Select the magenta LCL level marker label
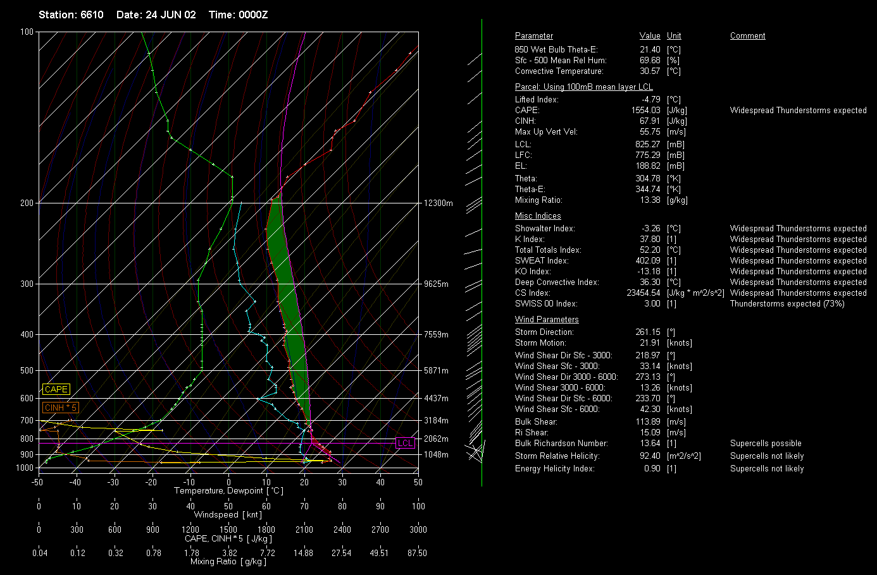The height and width of the screenshot is (575, 877). (x=405, y=443)
